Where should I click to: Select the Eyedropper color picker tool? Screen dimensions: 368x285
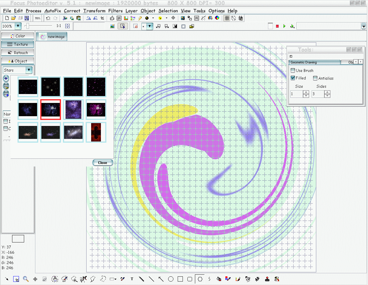122,279
